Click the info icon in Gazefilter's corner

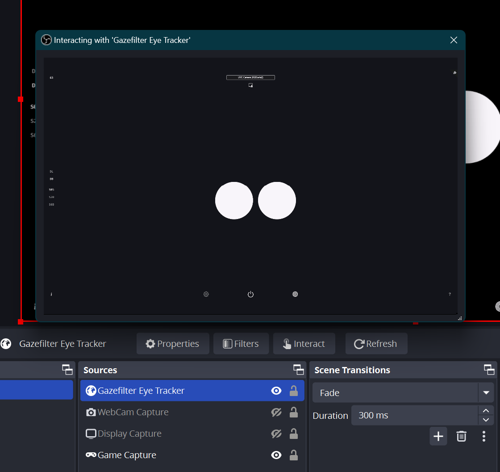point(51,294)
